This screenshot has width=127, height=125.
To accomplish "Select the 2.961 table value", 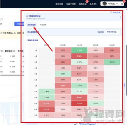I will pyautogui.click(x=13, y=56).
